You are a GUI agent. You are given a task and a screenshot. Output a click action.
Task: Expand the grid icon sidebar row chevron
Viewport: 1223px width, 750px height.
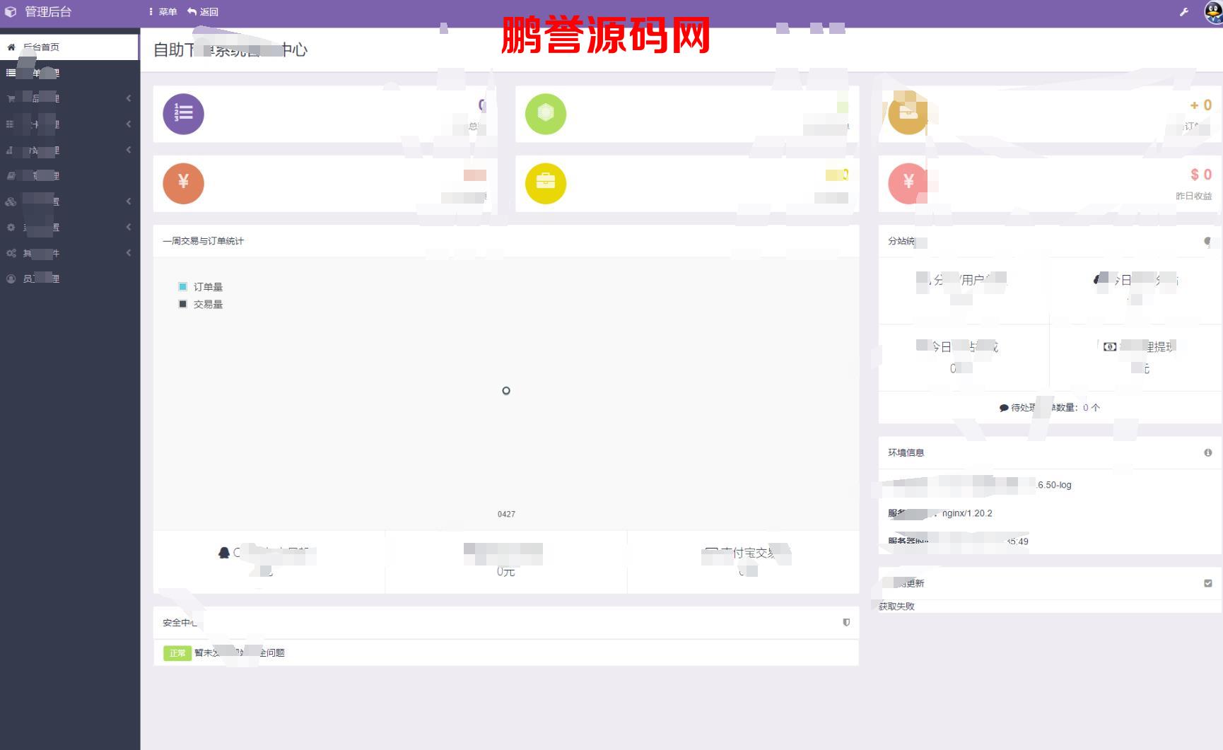tap(129, 124)
